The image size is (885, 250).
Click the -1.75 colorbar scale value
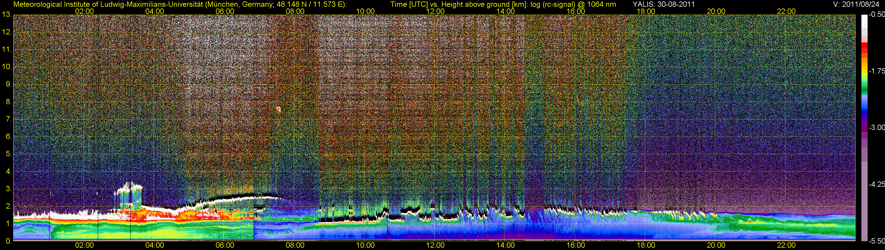click(x=876, y=71)
